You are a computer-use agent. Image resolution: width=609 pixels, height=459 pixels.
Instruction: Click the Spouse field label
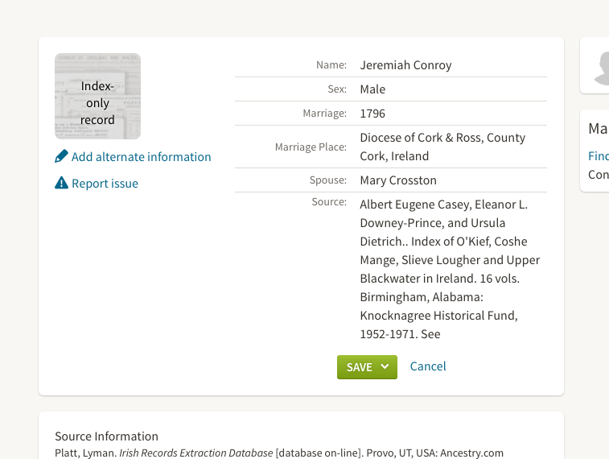328,180
